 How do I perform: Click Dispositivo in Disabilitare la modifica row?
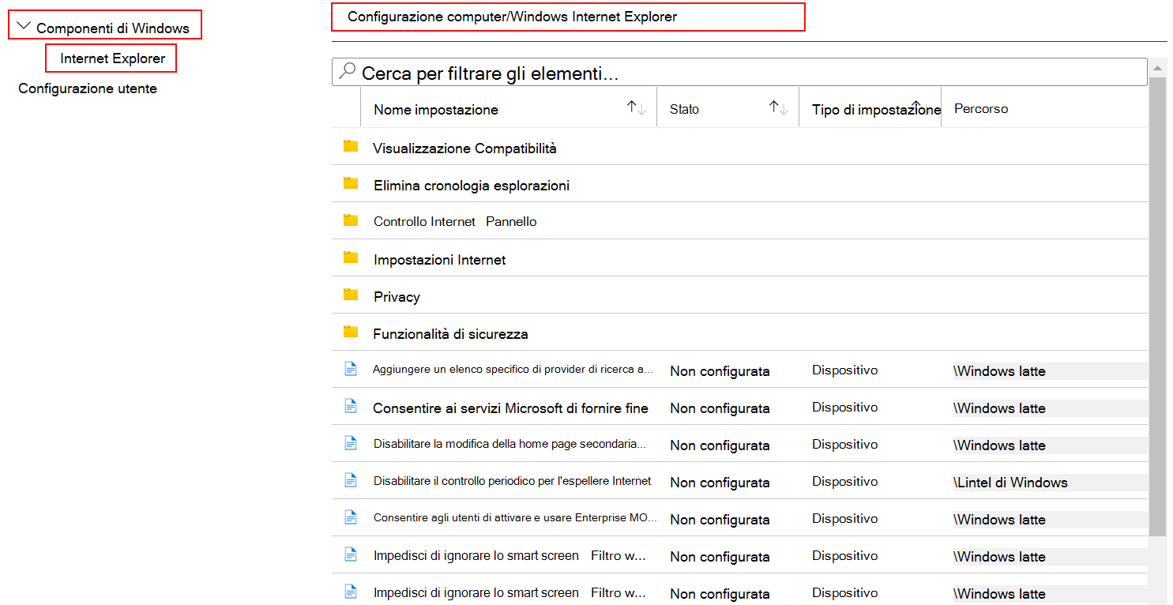coord(844,444)
